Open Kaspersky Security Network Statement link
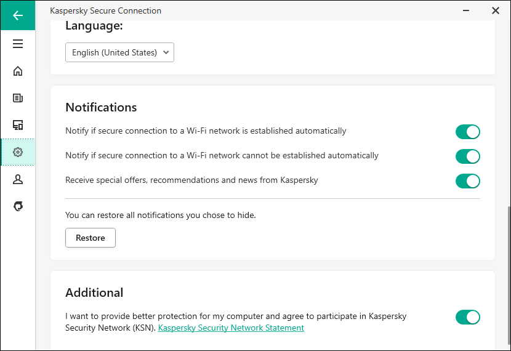The image size is (511, 351). (x=231, y=328)
